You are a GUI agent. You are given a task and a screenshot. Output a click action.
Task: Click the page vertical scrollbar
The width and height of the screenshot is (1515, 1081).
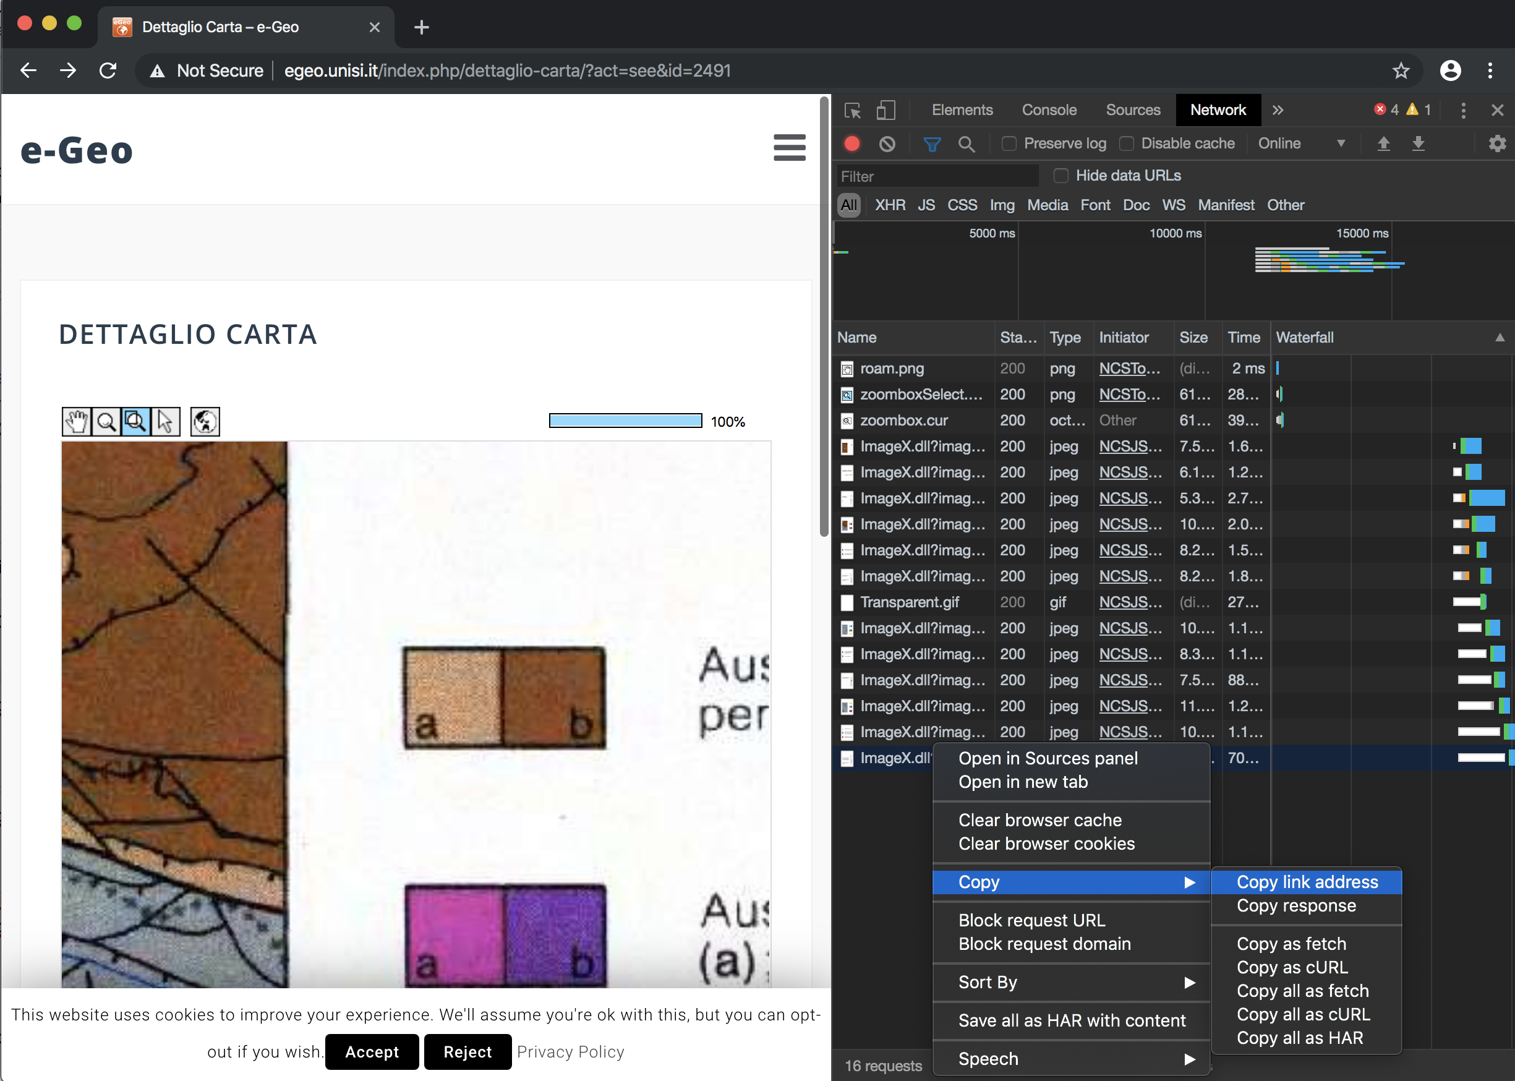point(824,317)
